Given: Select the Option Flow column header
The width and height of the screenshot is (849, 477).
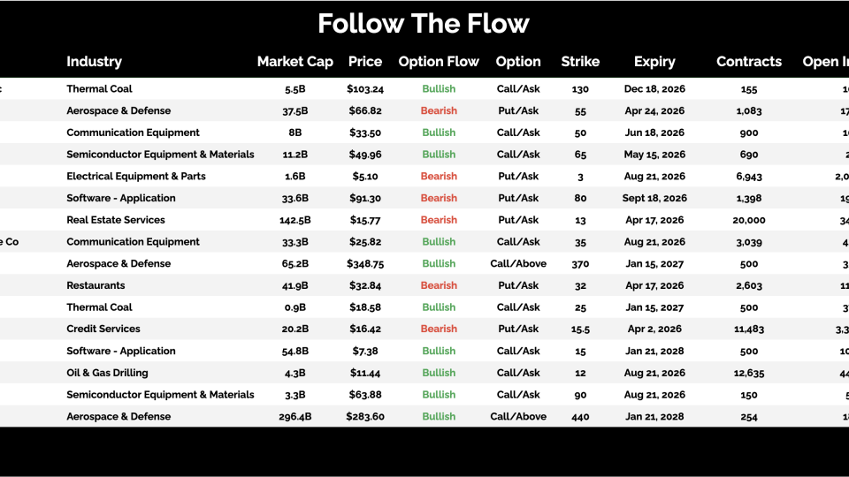Looking at the screenshot, I should click(x=439, y=62).
